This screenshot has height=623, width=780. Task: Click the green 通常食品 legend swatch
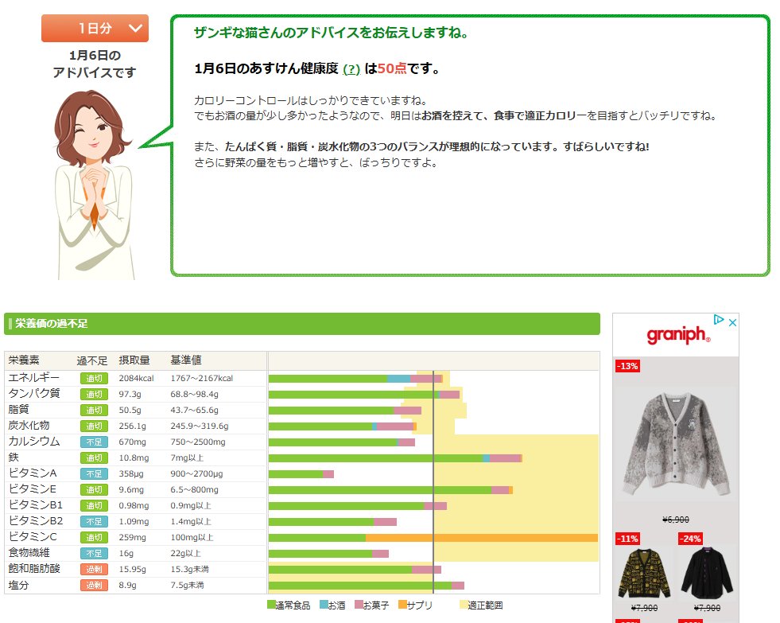coord(271,605)
